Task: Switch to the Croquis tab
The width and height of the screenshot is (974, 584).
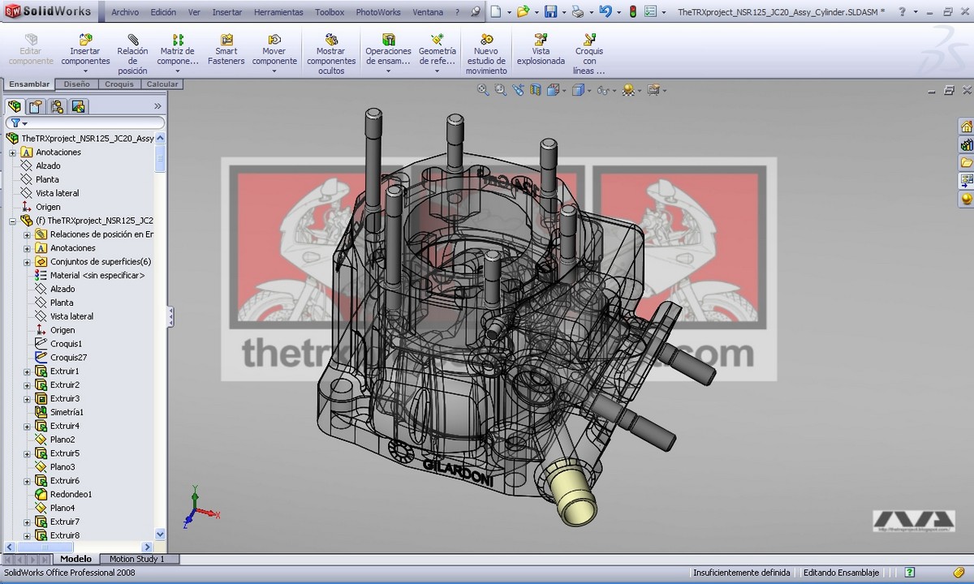Action: coord(119,84)
